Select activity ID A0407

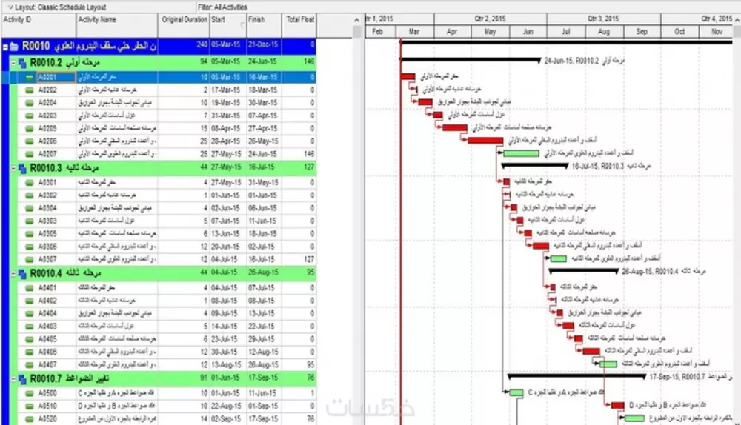47,364
